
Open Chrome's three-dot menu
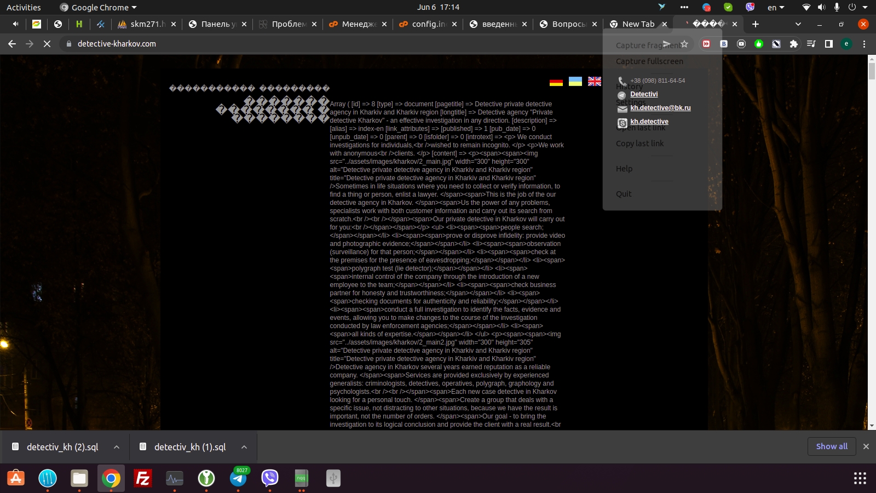coord(865,44)
